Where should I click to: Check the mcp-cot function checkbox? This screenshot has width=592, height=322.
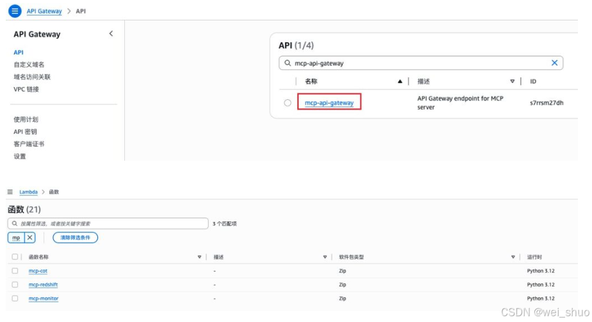(15, 271)
